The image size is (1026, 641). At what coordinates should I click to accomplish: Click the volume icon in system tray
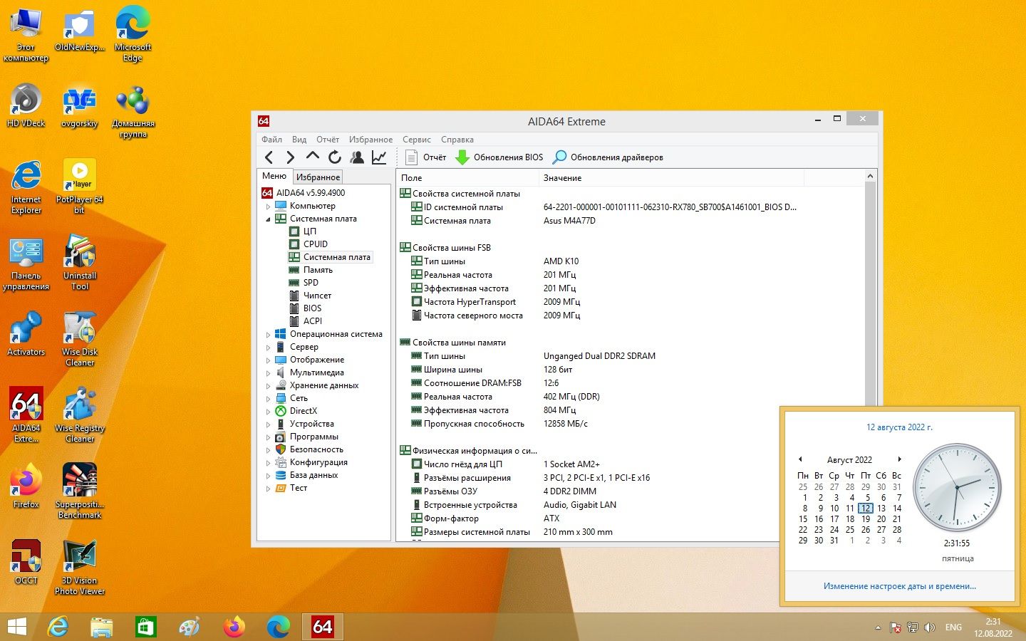coord(929,627)
